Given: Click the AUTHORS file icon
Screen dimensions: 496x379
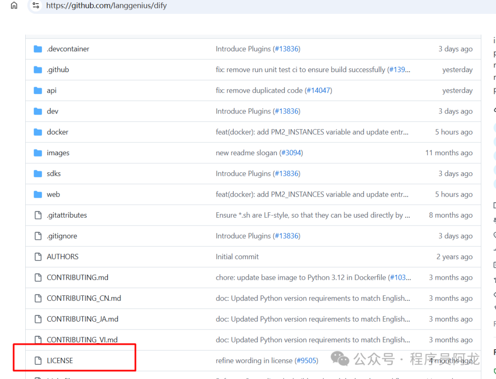Looking at the screenshot, I should [38, 256].
